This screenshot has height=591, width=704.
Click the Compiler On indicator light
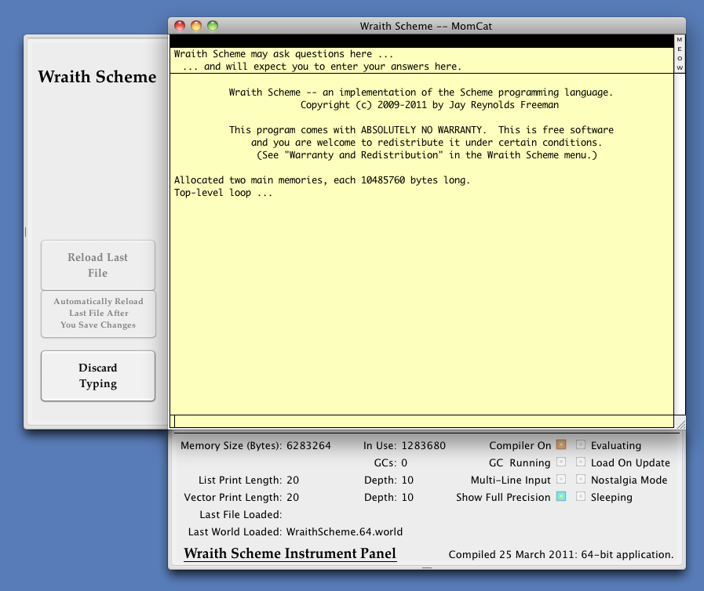tap(561, 445)
